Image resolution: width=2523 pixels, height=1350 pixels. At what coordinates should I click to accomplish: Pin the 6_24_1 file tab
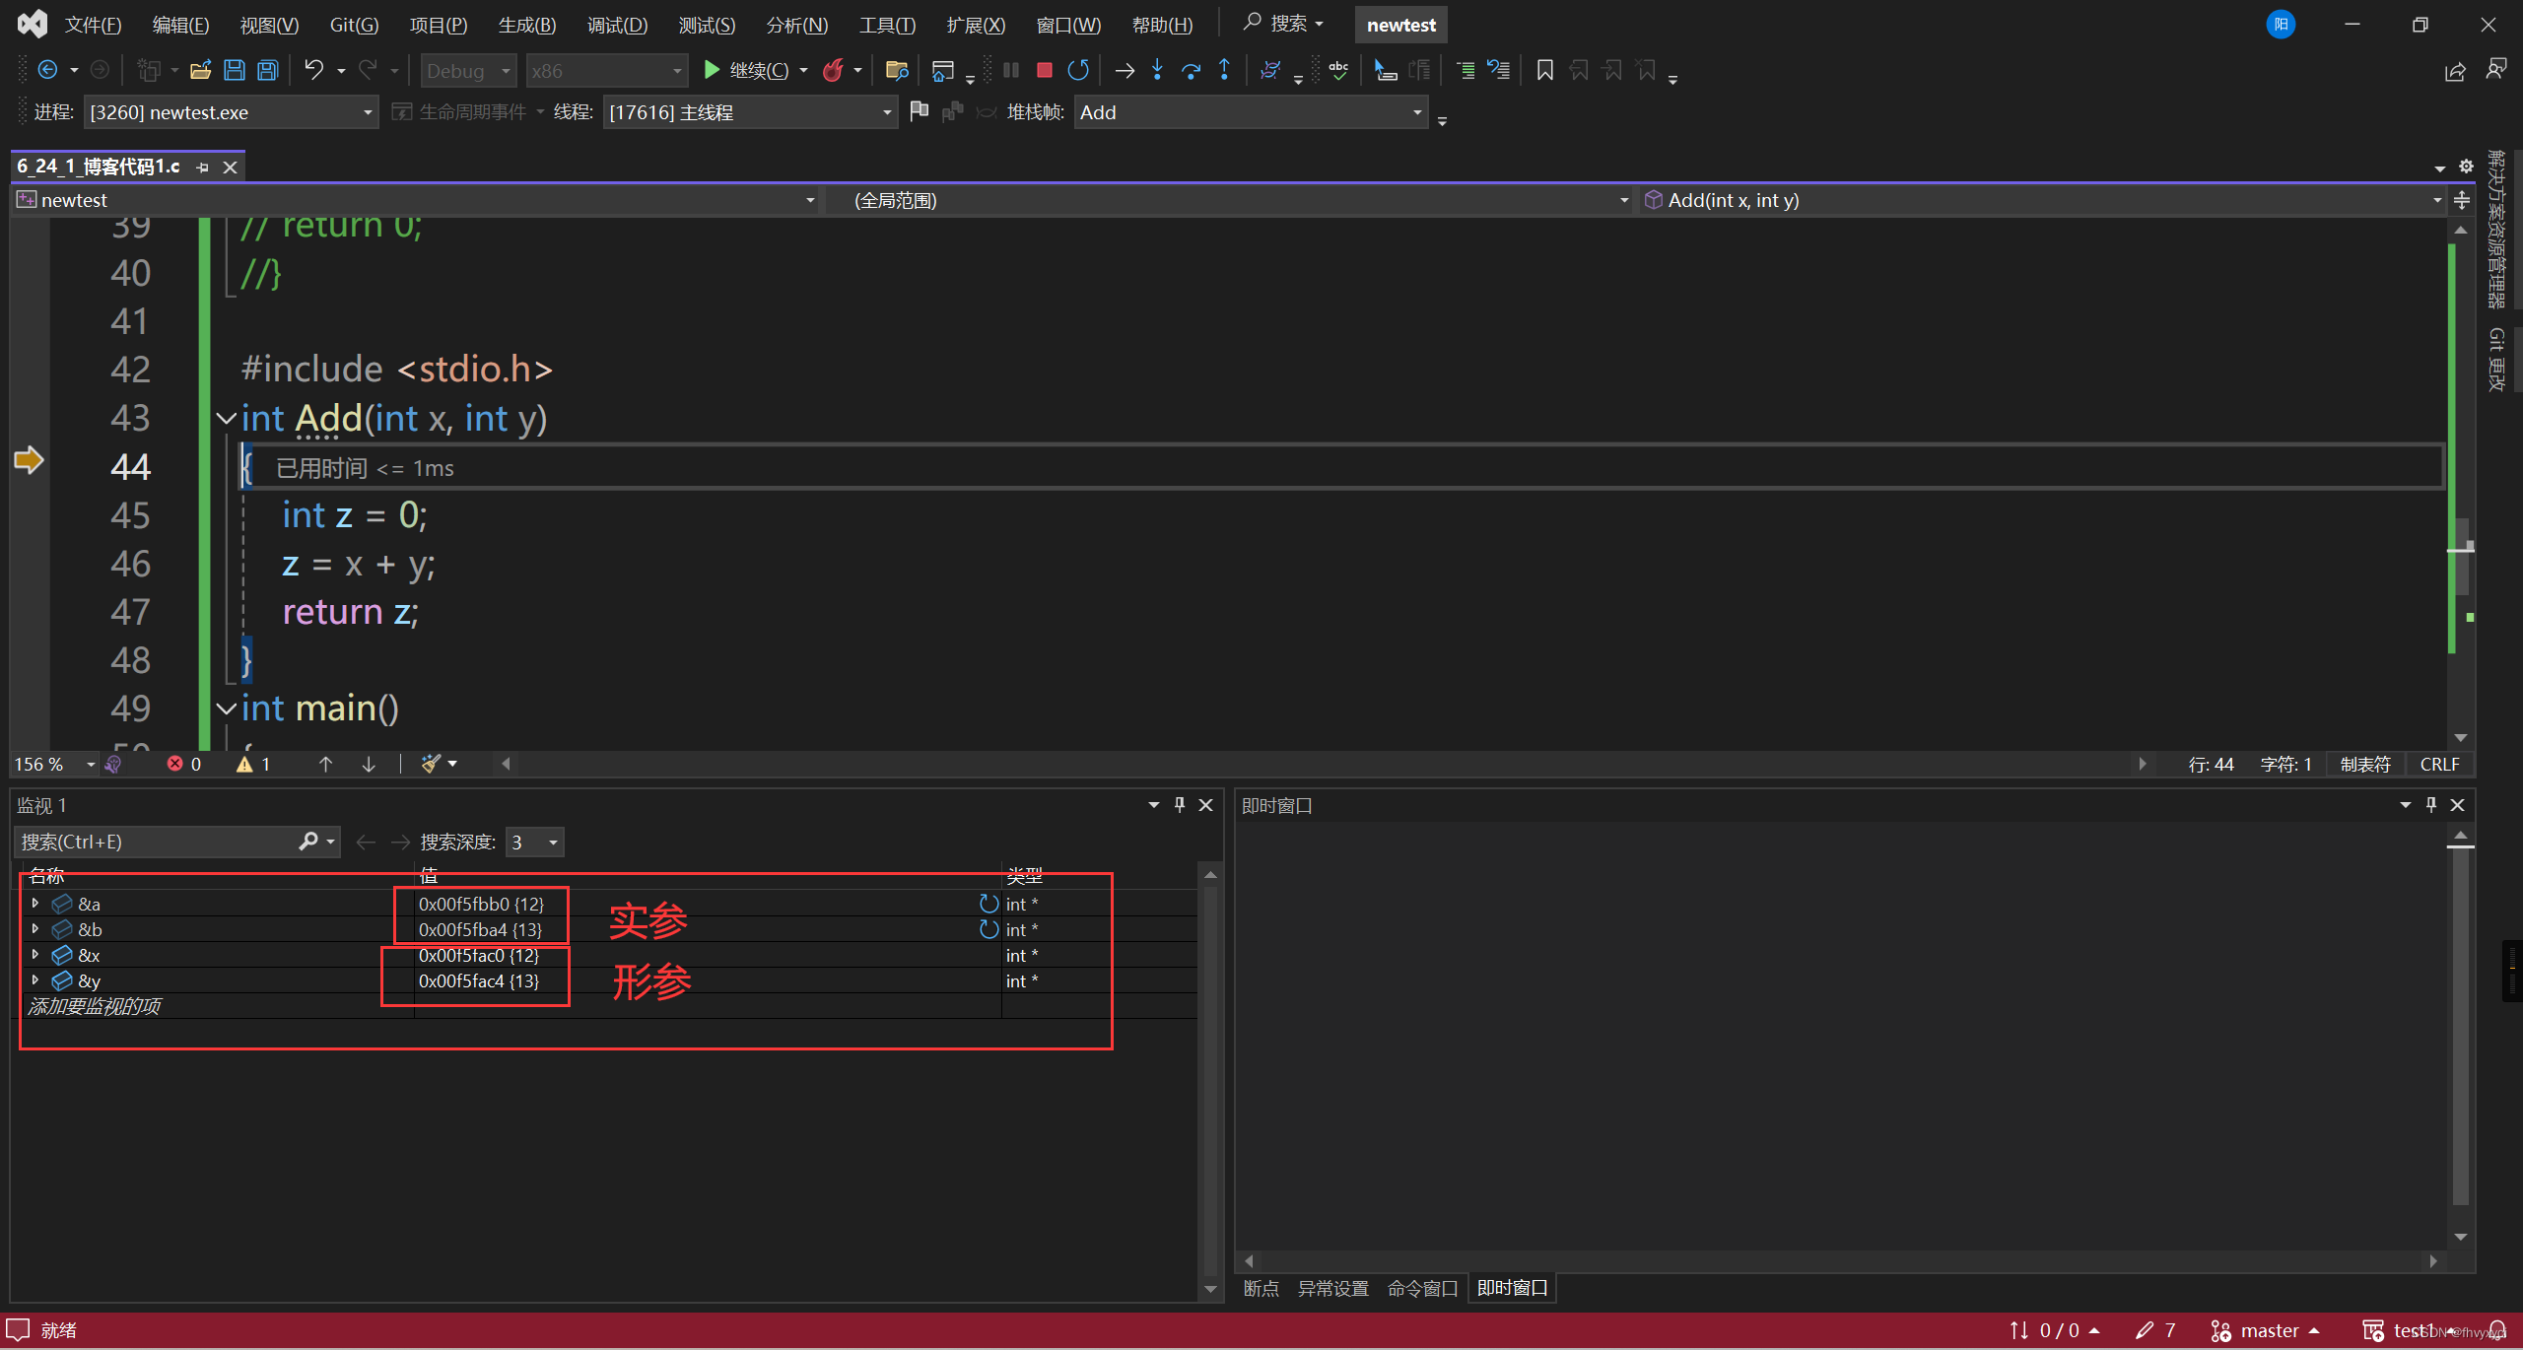203,168
